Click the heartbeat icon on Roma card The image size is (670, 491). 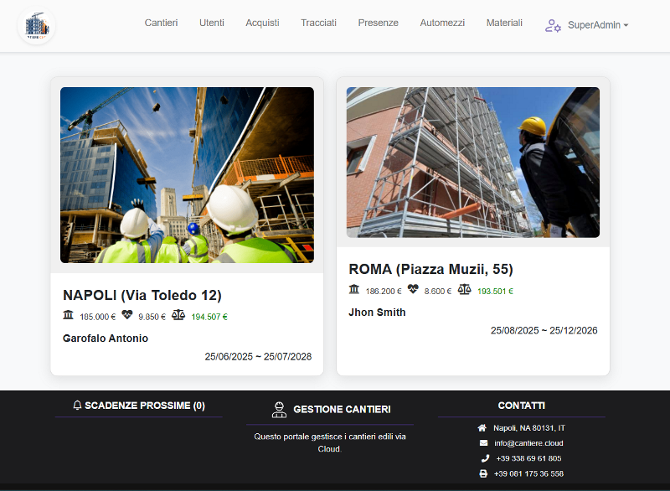tap(413, 290)
